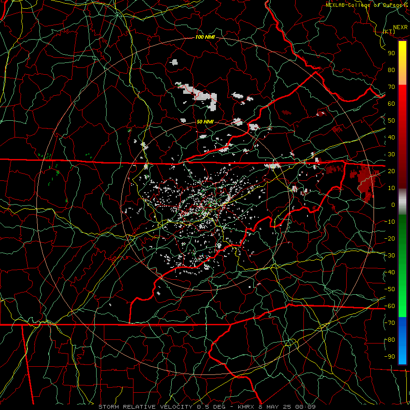The width and height of the screenshot is (410, 410).
Task: Select the 0 value on velocity scale
Action: 393,205
